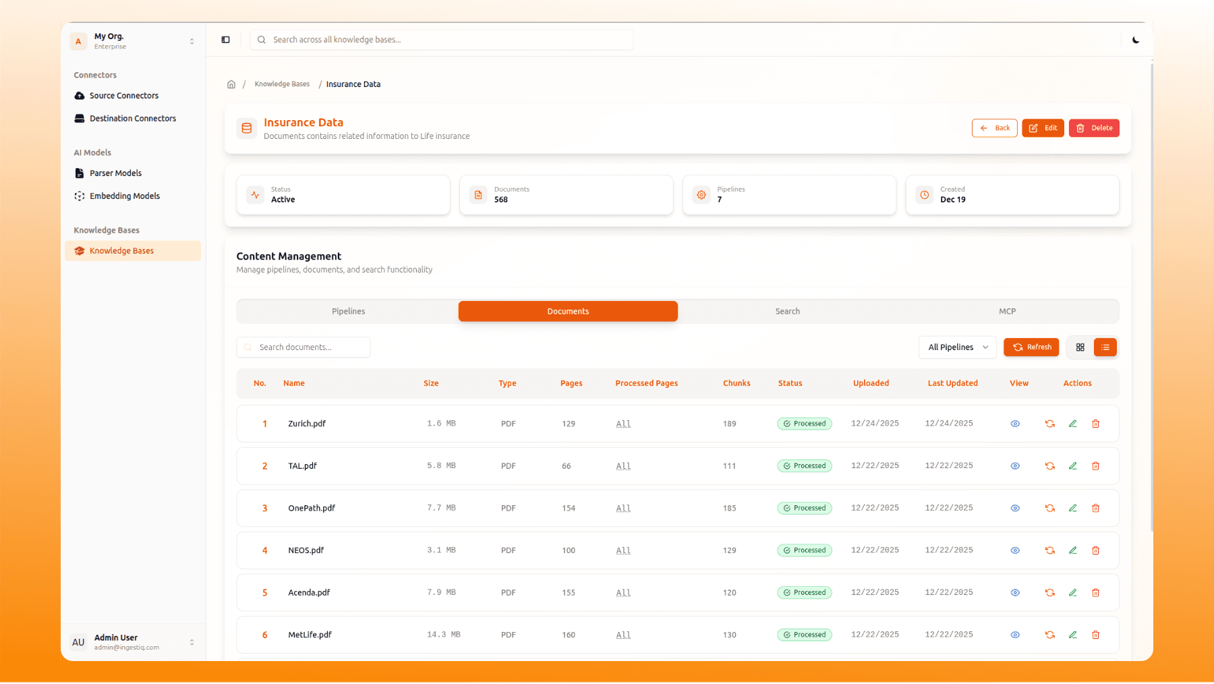This screenshot has height=684, width=1214.
Task: Click the reprocess icon for MetLife.pdf
Action: click(x=1050, y=635)
